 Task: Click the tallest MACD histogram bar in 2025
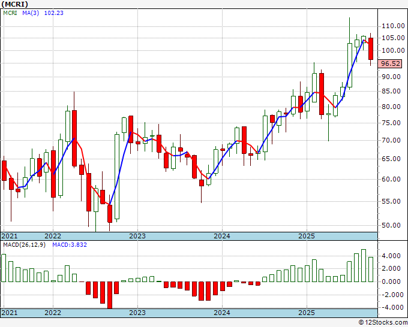[x=364, y=266]
